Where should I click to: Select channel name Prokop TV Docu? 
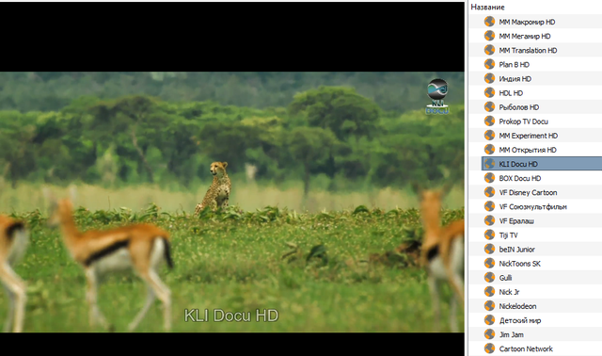click(x=524, y=121)
